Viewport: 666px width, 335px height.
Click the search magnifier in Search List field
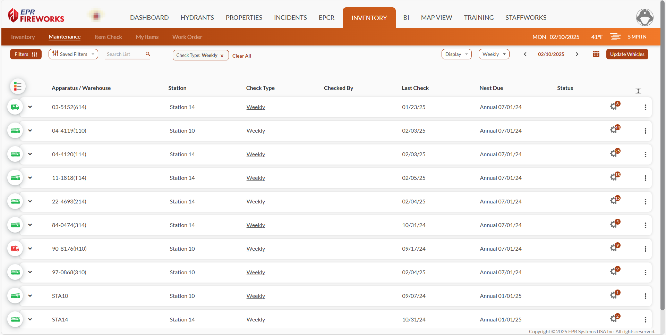[x=148, y=54]
